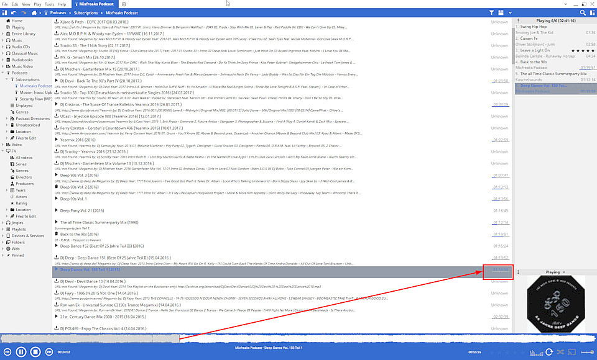Stop playback with the stop button
Screen dimensions: 597x360
(x=35, y=352)
